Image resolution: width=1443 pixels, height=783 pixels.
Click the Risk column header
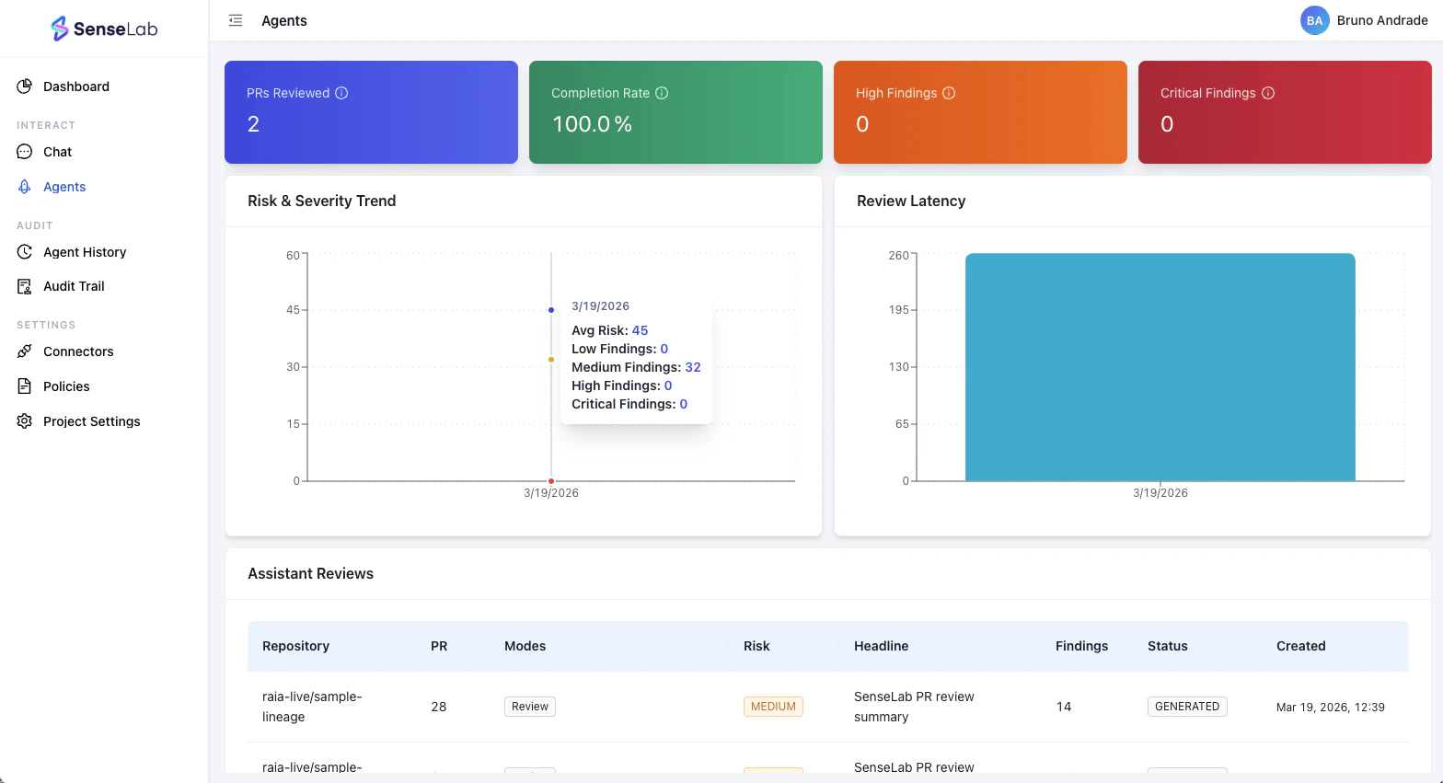(x=756, y=646)
